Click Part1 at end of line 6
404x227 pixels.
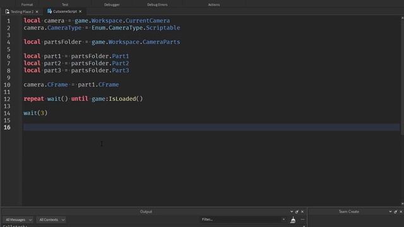121,56
